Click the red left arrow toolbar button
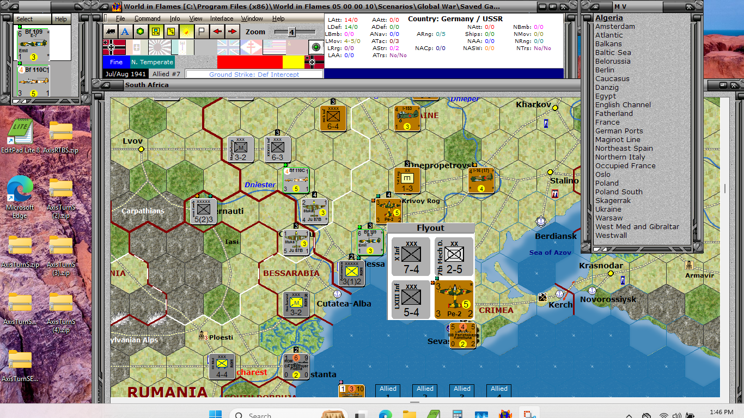 [217, 32]
